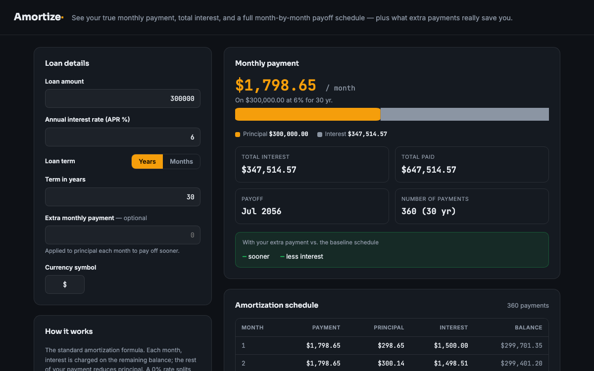The image size is (594, 371).
Task: Click the $300,000.00 principal legend value
Action: [x=289, y=134]
